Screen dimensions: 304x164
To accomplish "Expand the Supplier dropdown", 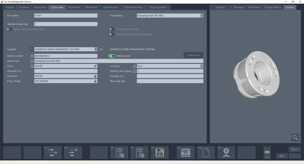I will [x=96, y=49].
